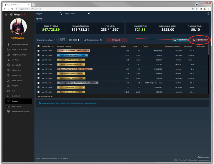Toggle the Показать только ITM checkbox

point(85,40)
